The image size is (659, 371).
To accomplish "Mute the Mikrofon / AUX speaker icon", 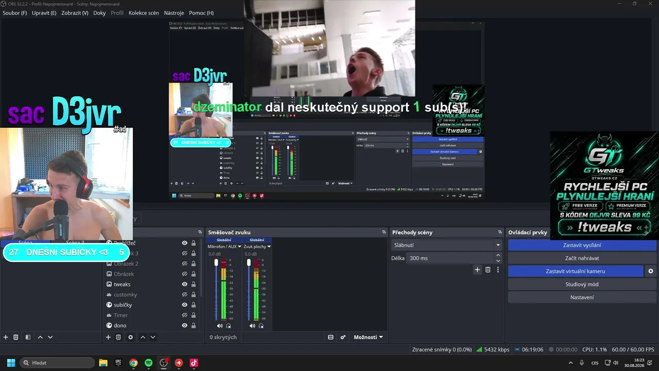I will click(220, 326).
